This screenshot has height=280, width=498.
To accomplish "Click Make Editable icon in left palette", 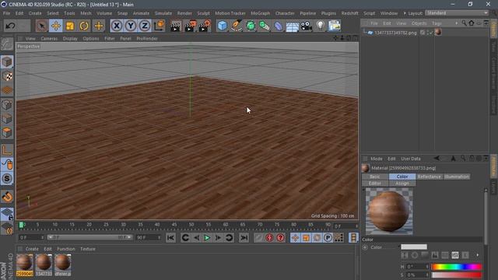I will tap(7, 44).
